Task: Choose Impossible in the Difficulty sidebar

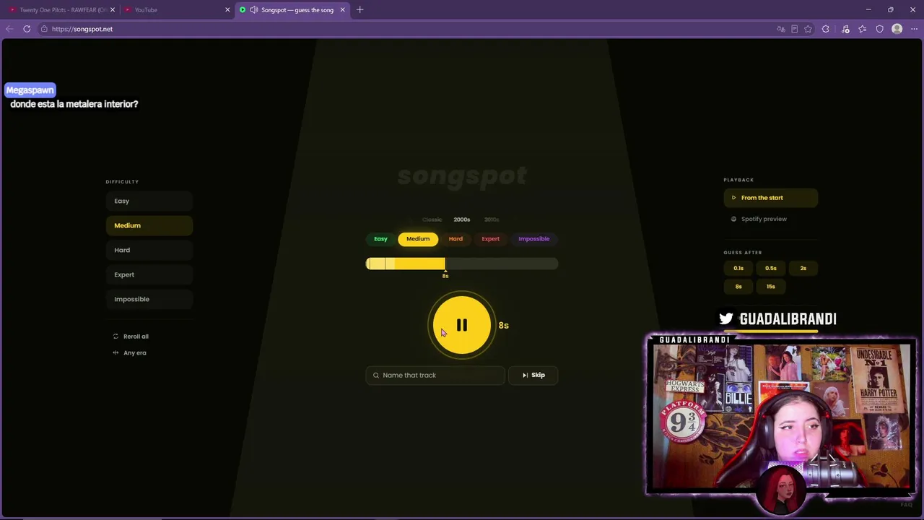Action: 149,299
